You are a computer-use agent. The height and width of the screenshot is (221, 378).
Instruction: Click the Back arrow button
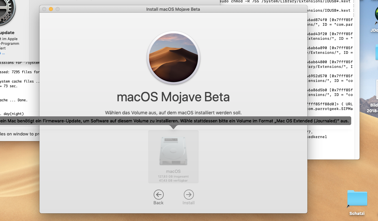tap(158, 195)
